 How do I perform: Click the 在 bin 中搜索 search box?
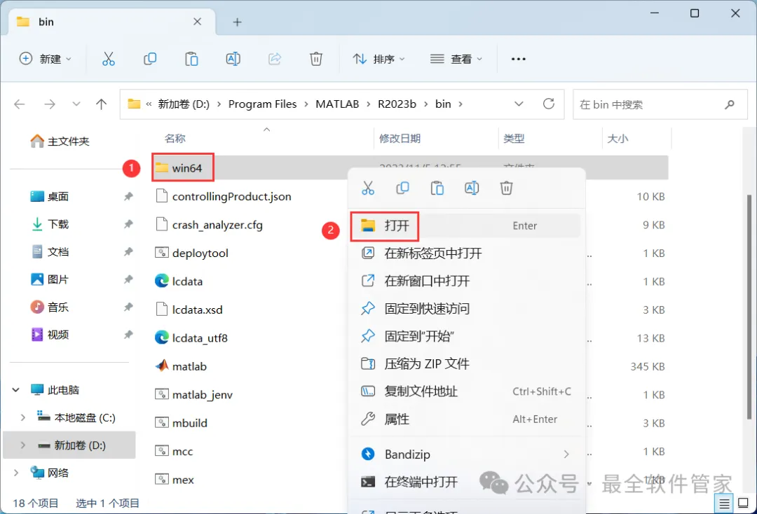tap(660, 104)
